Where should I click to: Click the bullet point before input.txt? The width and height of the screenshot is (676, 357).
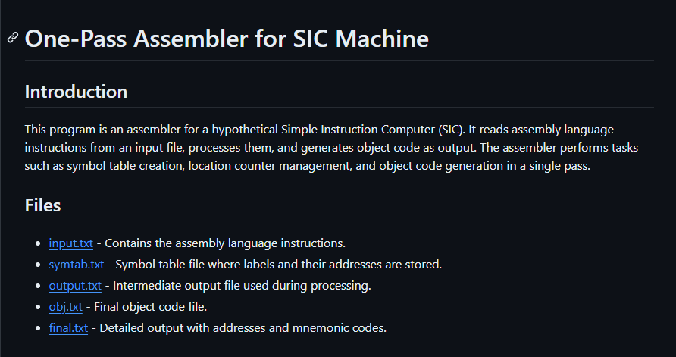[38, 243]
